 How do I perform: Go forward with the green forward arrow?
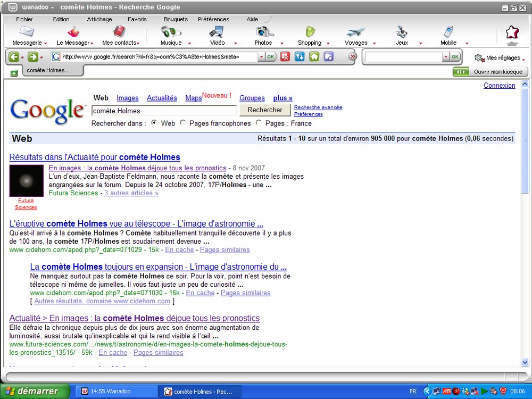[33, 57]
